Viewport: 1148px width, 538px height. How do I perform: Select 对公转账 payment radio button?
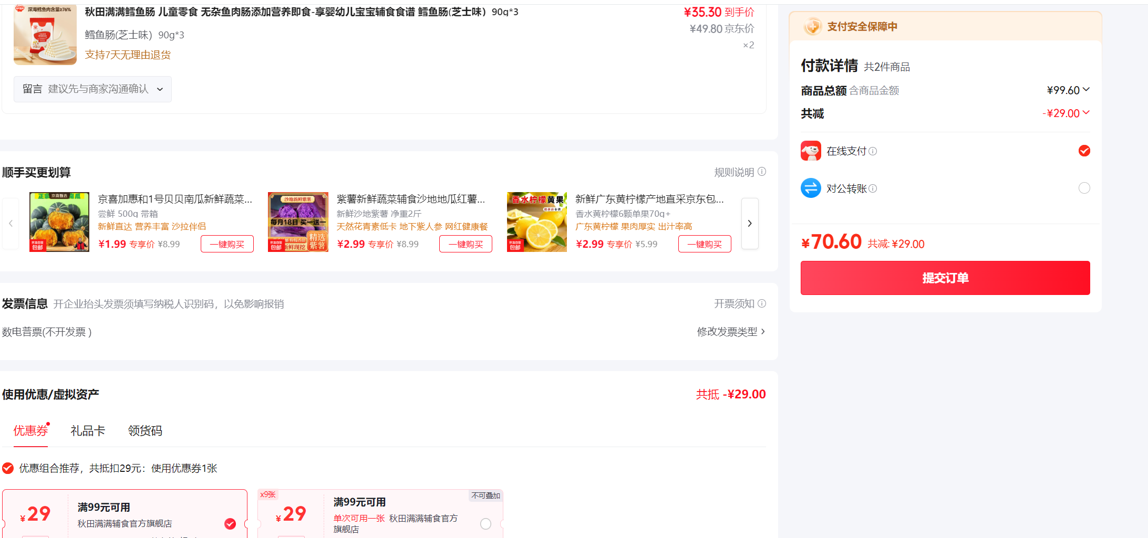pyautogui.click(x=1084, y=188)
